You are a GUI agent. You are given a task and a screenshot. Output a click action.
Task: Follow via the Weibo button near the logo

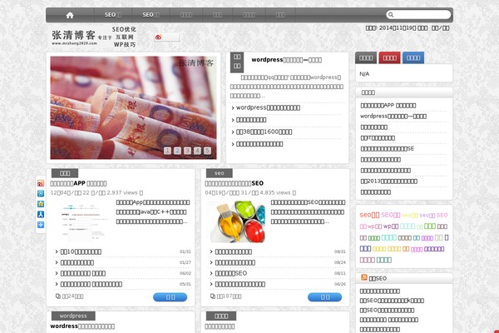point(166,37)
